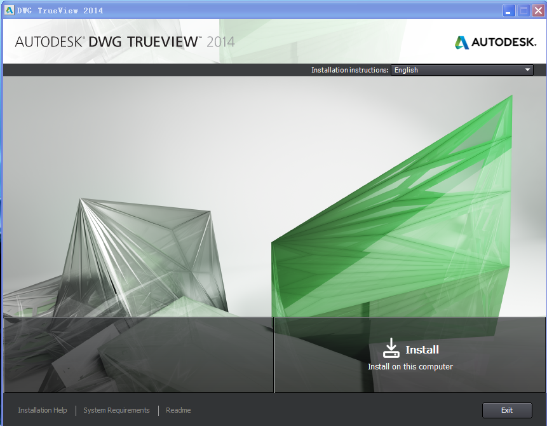The height and width of the screenshot is (426, 547).
Task: Open the Installation instructions language dropdown
Action: pos(462,70)
